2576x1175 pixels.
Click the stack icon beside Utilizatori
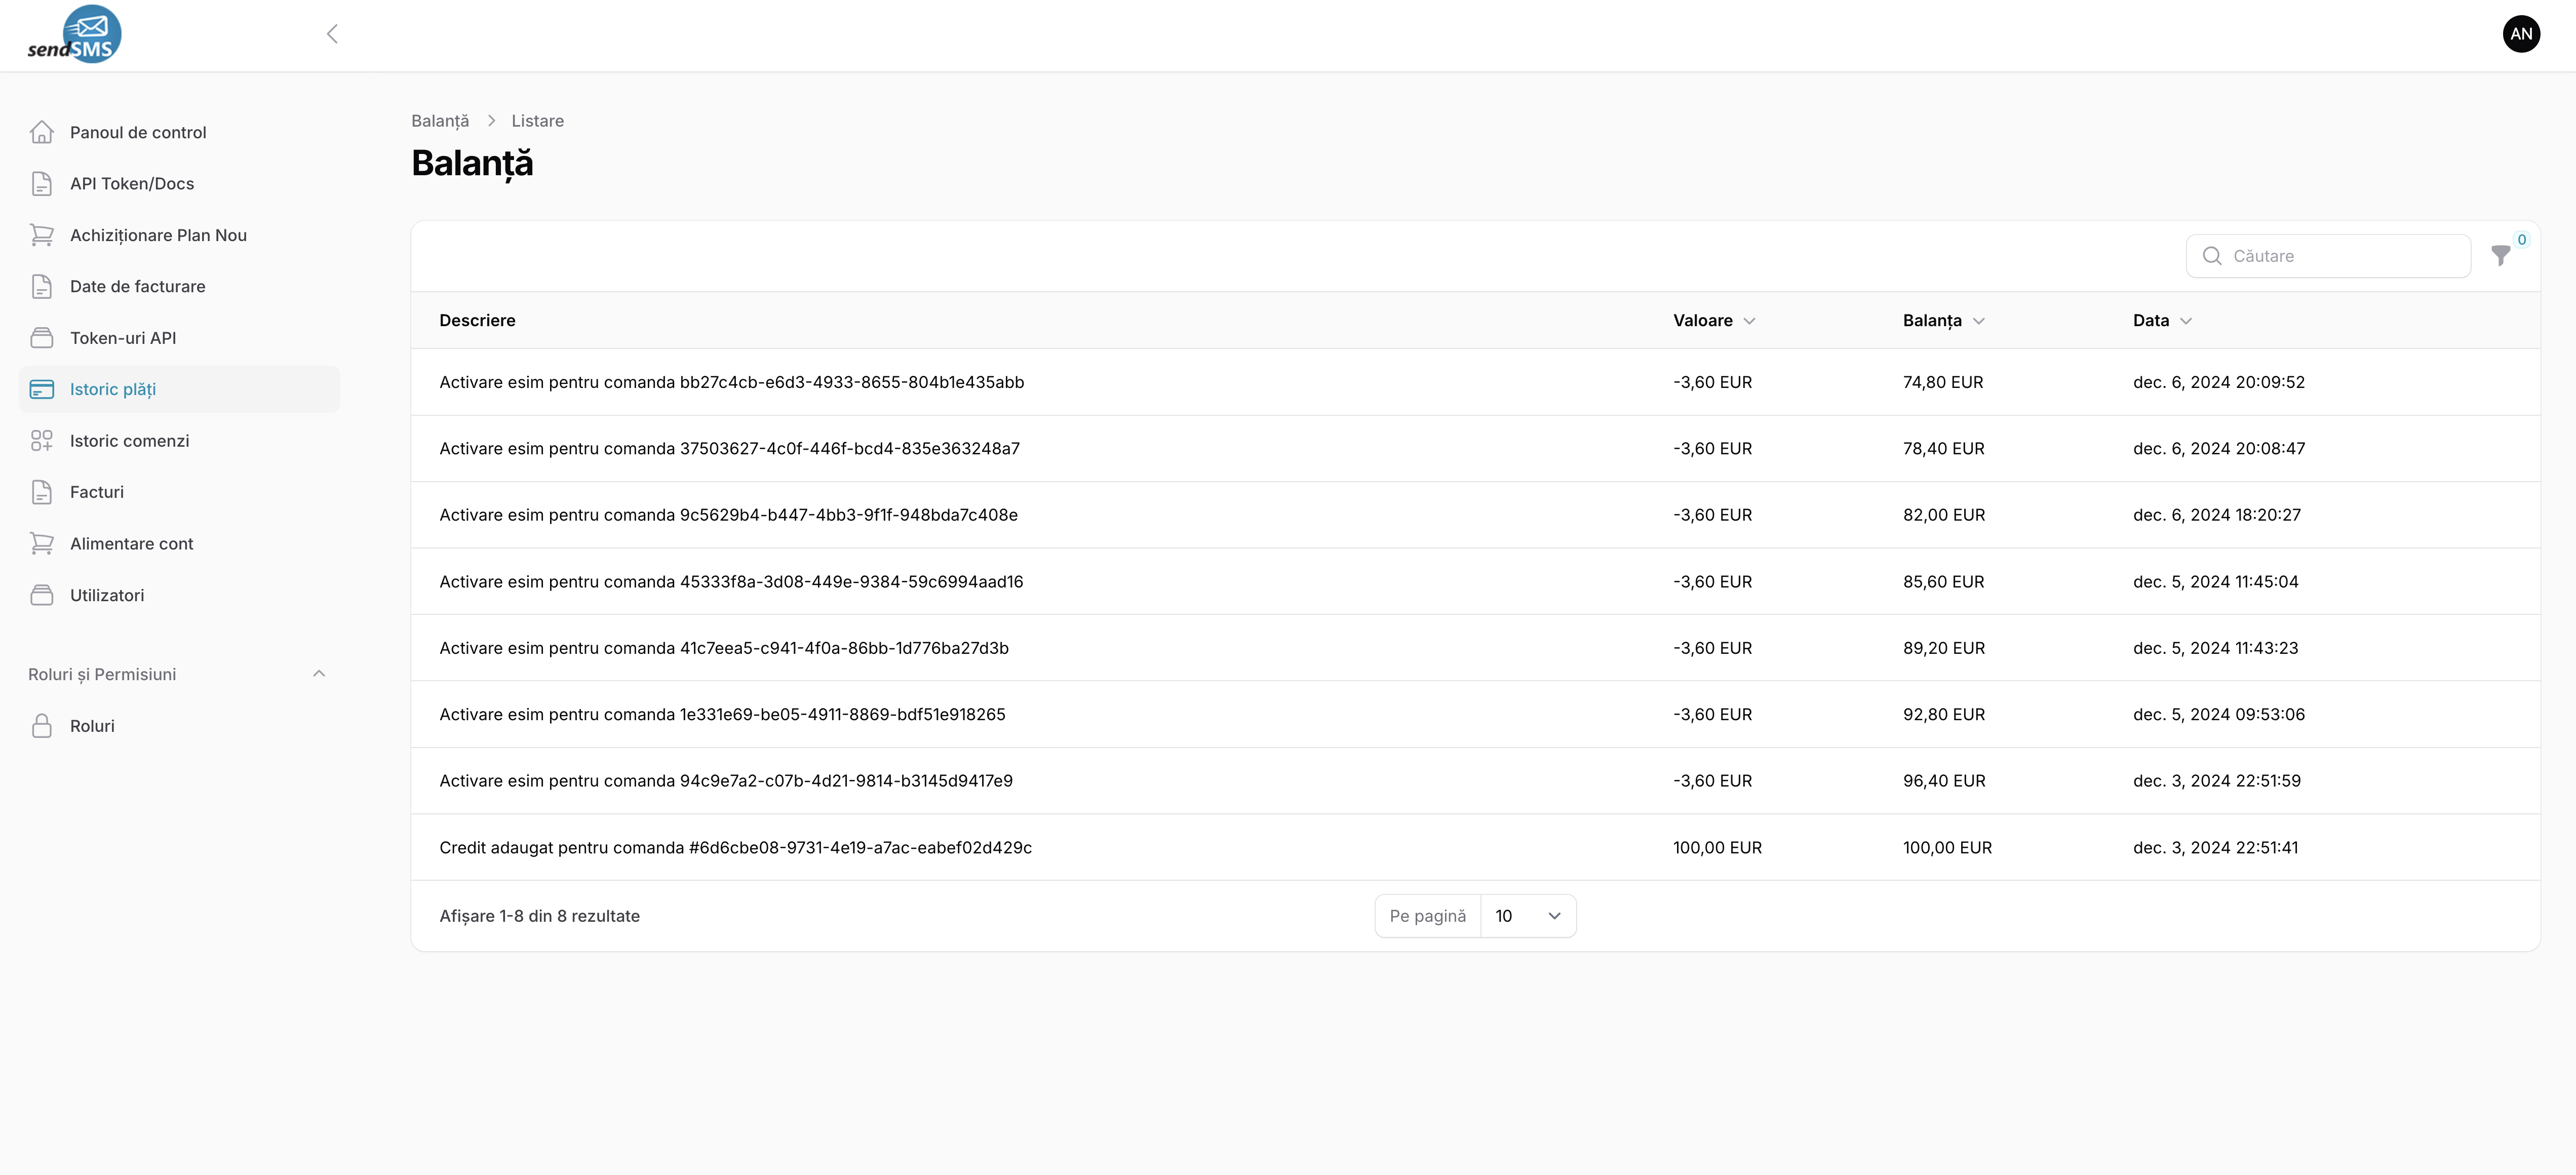42,595
